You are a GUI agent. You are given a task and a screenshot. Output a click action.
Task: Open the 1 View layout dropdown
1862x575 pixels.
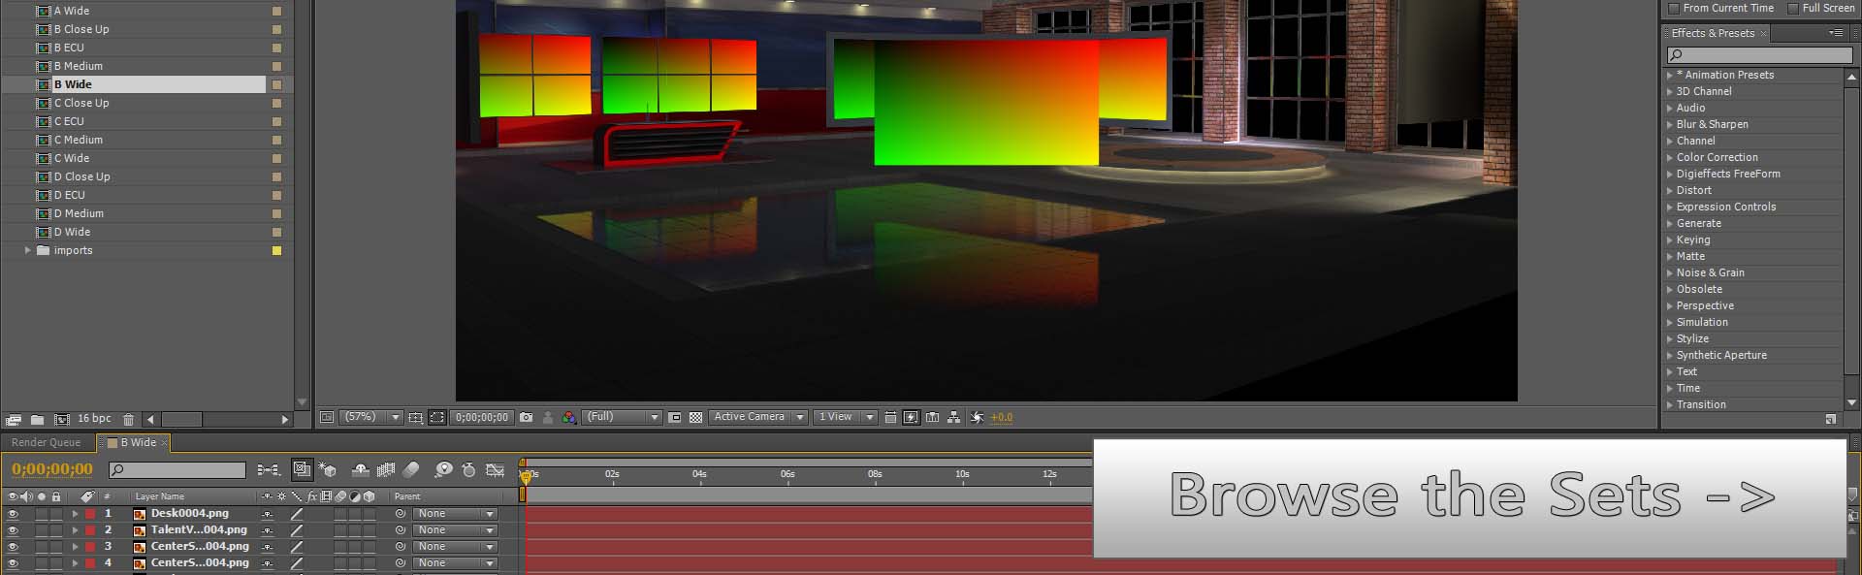click(x=845, y=417)
